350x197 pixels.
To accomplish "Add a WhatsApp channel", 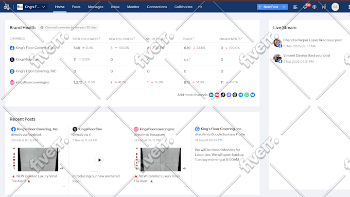I will point(247,95).
